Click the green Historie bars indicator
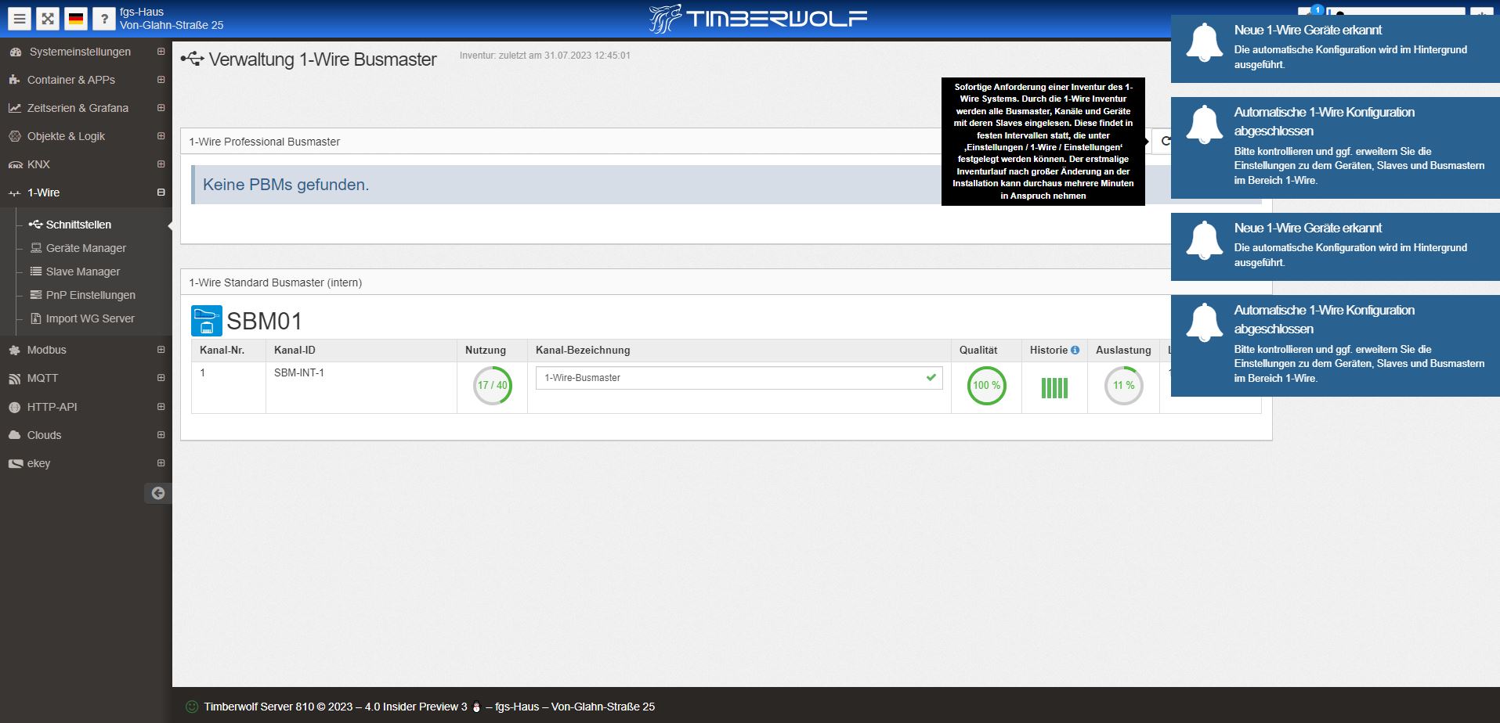 [x=1054, y=387]
